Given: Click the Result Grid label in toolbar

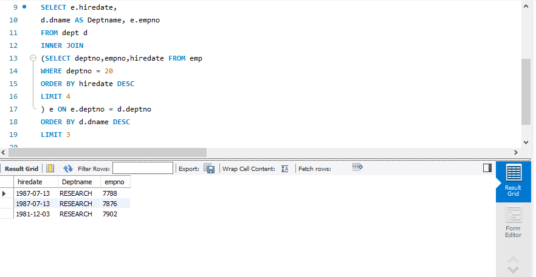Looking at the screenshot, I should 21,169.
